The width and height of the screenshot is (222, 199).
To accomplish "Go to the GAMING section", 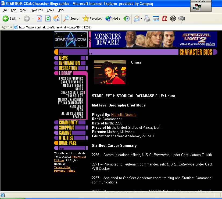I will point(65,132).
